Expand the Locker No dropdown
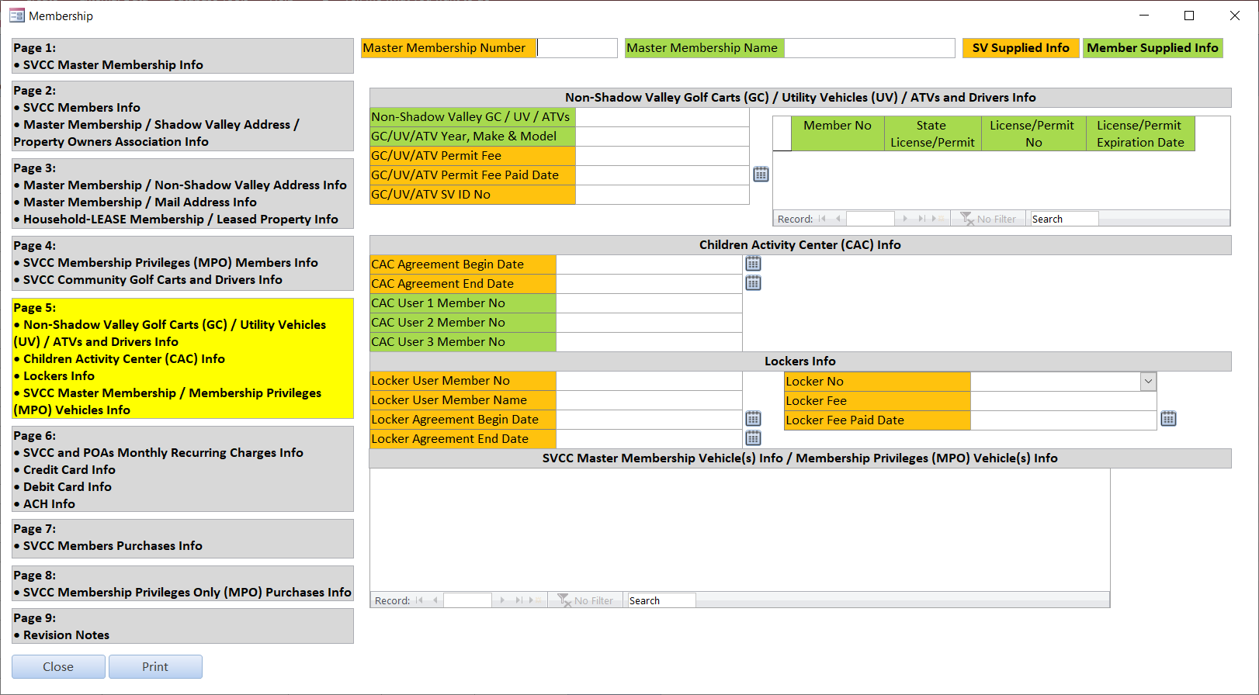The image size is (1259, 695). click(1148, 381)
